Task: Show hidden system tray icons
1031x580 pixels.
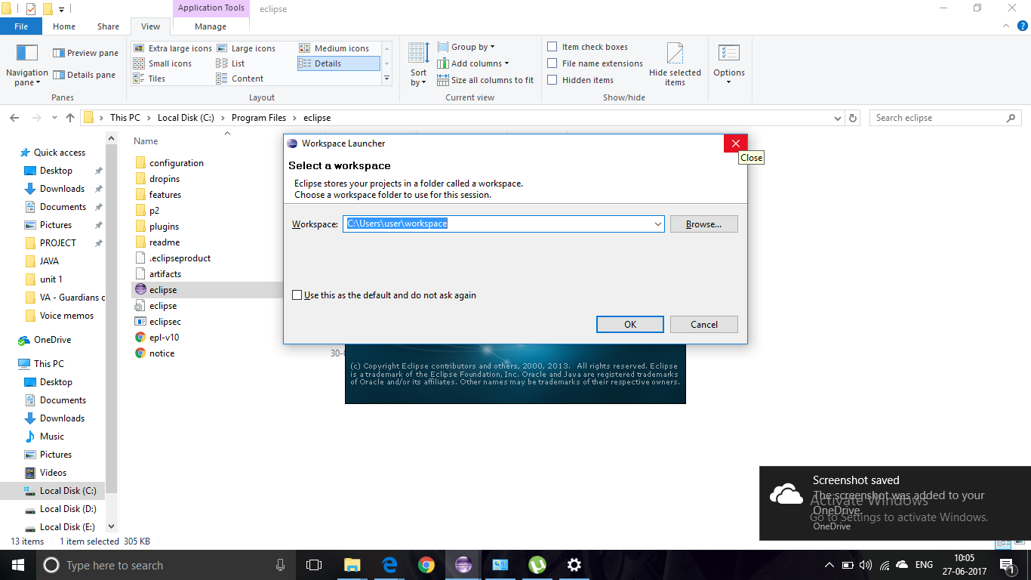Action: (x=829, y=565)
